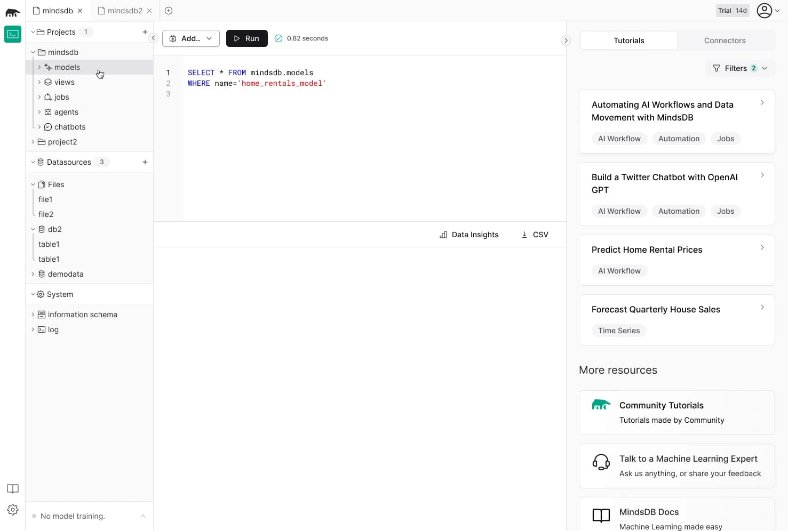
Task: Open Automating AI Workflows tutorial card
Action: (x=676, y=122)
